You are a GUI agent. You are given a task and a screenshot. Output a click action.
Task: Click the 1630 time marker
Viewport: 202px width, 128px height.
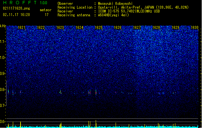coord(195,28)
